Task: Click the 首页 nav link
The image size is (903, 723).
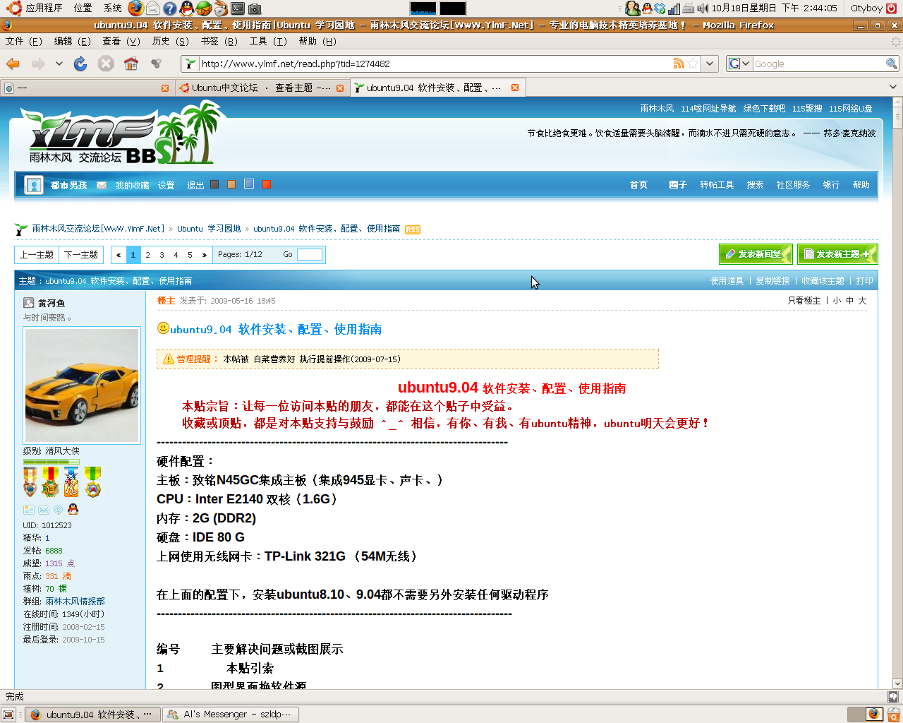Action: [x=638, y=185]
